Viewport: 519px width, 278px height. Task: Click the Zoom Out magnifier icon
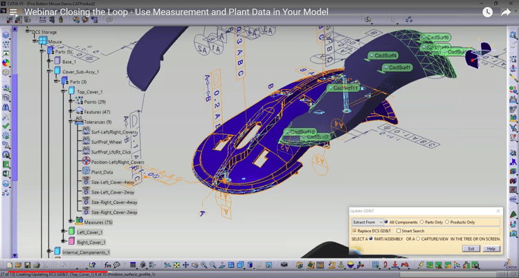[213, 265]
